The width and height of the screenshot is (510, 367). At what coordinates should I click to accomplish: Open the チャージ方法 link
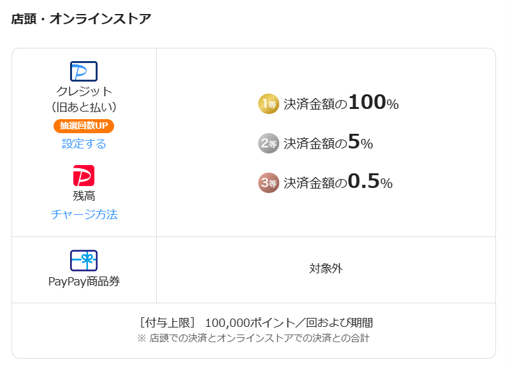(x=84, y=215)
